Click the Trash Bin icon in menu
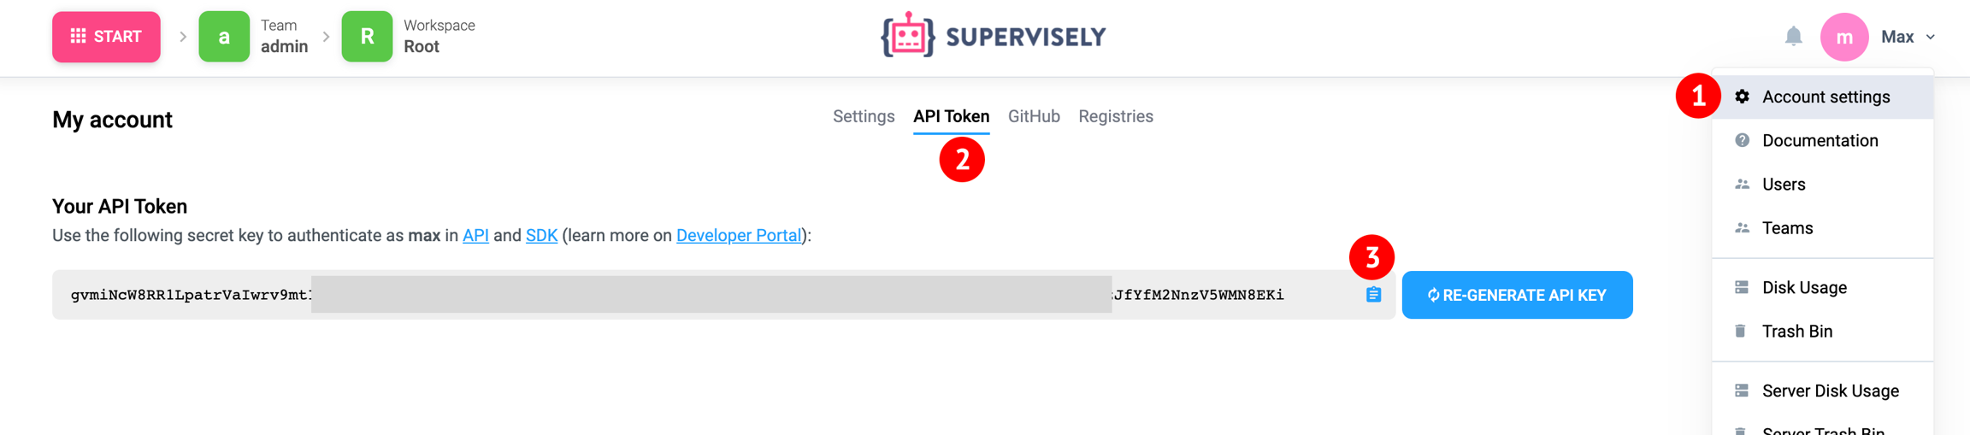The height and width of the screenshot is (435, 1970). point(1741,331)
